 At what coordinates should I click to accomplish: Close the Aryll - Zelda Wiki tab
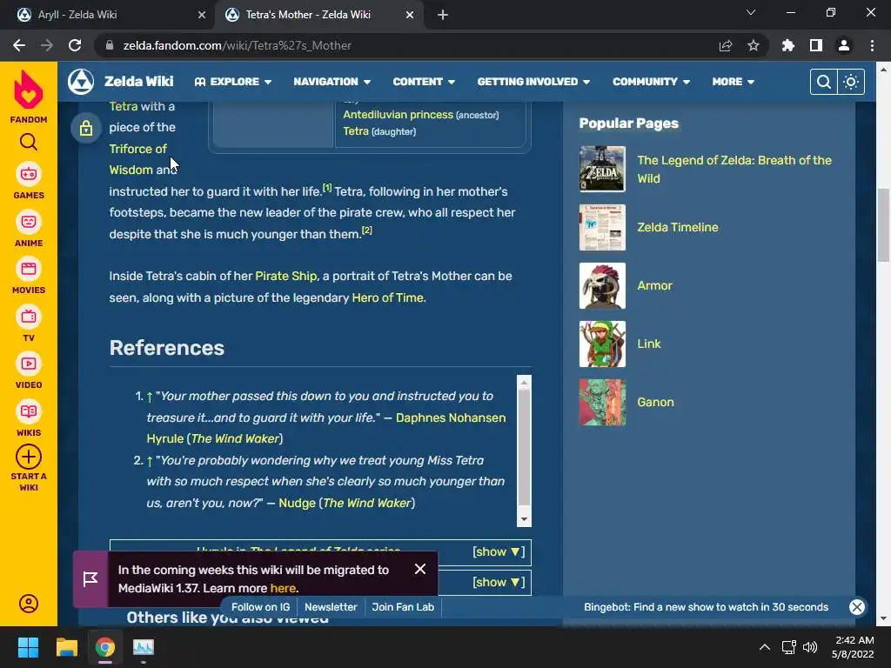[202, 15]
